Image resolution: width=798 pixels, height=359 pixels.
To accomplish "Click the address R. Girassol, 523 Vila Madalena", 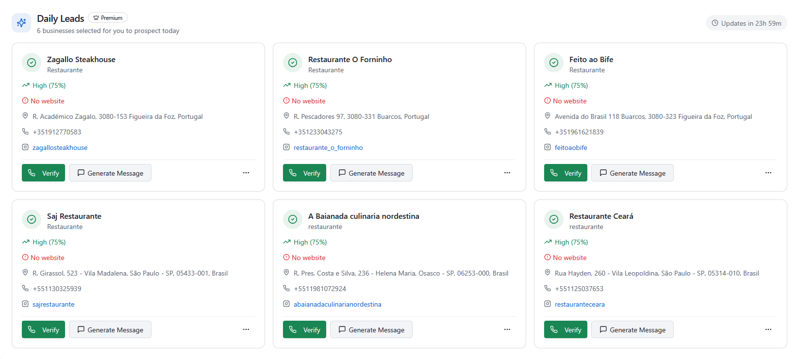I will [x=130, y=273].
